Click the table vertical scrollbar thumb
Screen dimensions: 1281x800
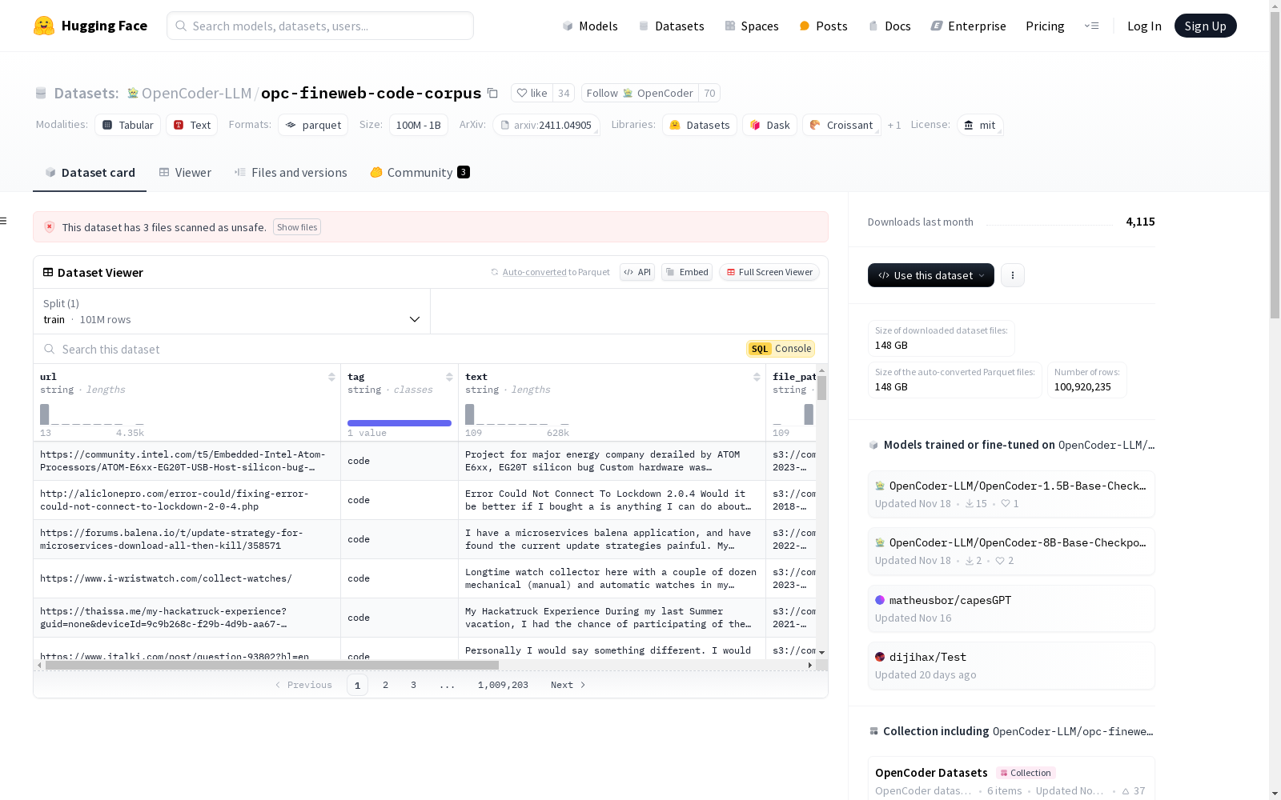tap(821, 388)
